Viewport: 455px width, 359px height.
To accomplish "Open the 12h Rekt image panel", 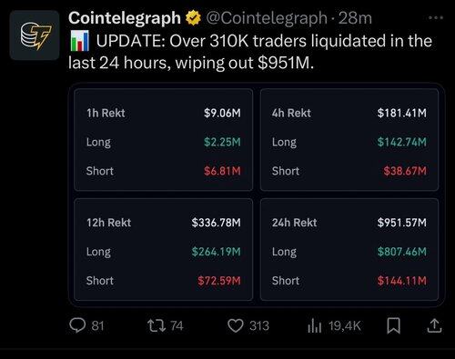I will (x=164, y=249).
